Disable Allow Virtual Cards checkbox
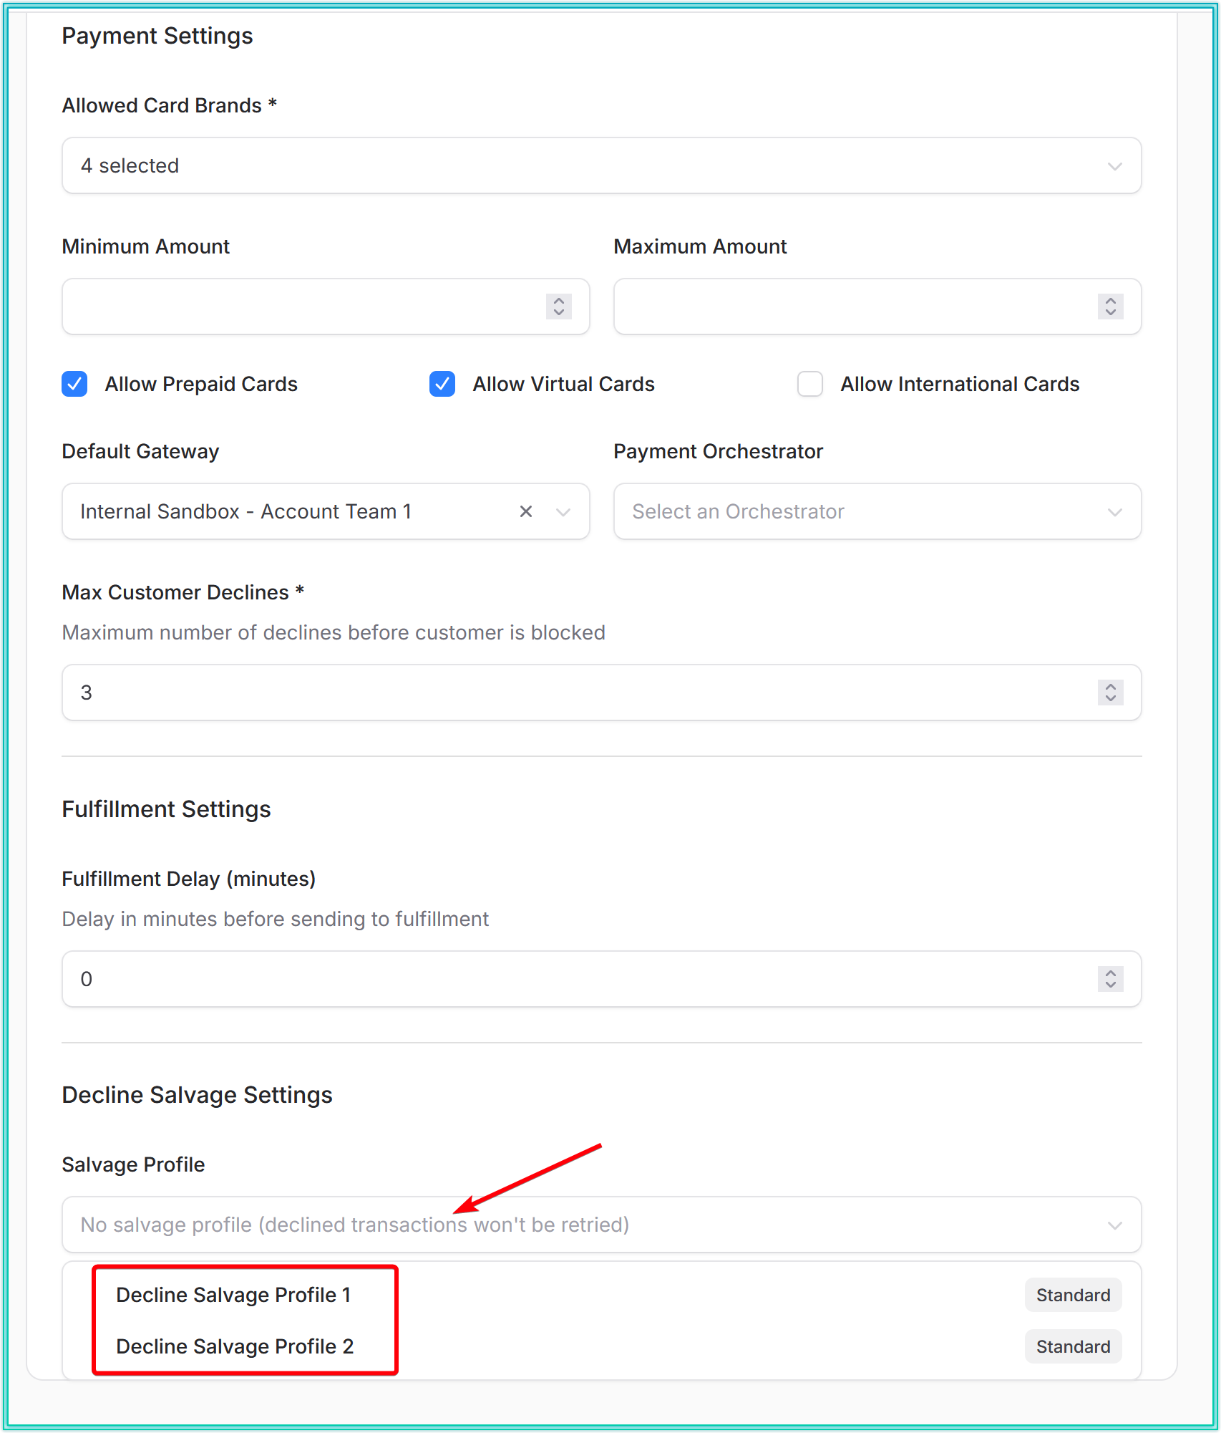Image resolution: width=1221 pixels, height=1433 pixels. click(x=442, y=384)
